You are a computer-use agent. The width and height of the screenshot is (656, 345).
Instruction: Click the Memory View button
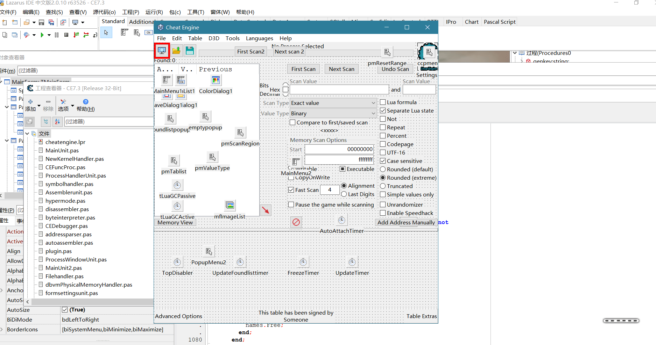click(175, 222)
